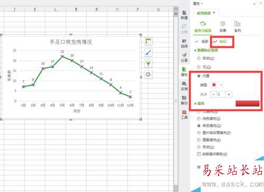Click the 1月 axis label
The height and width of the screenshot is (192, 264).
tap(23, 105)
